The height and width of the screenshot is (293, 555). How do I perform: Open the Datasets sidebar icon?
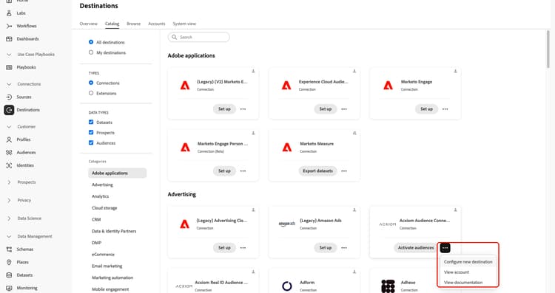click(9, 275)
